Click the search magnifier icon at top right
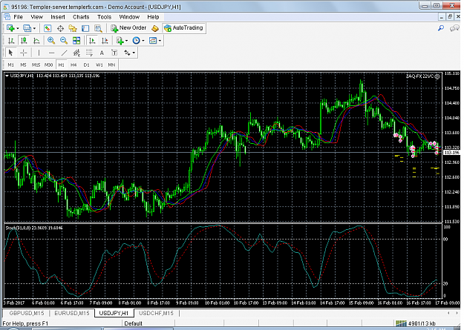This screenshot has height=330, width=464. coord(441,28)
